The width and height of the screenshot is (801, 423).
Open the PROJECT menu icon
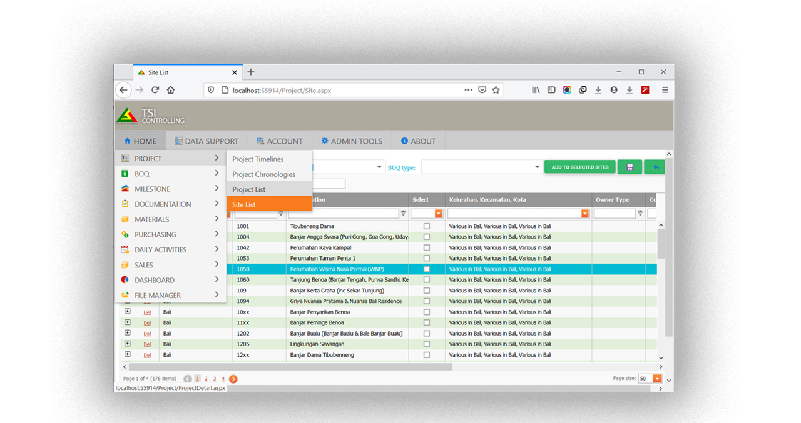tap(125, 158)
